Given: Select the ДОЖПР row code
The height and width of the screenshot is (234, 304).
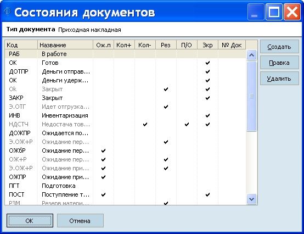Looking at the screenshot, I should coord(20,133).
